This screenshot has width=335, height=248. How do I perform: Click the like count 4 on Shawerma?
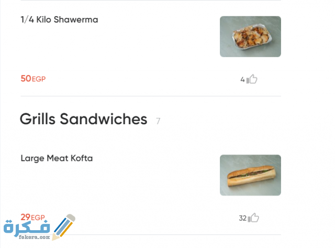point(242,80)
